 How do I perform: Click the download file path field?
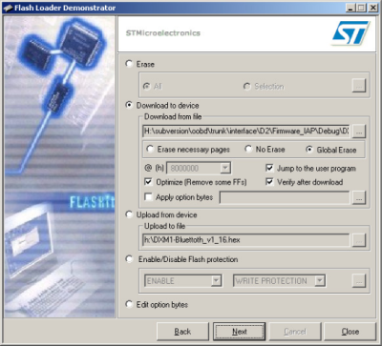(x=246, y=132)
